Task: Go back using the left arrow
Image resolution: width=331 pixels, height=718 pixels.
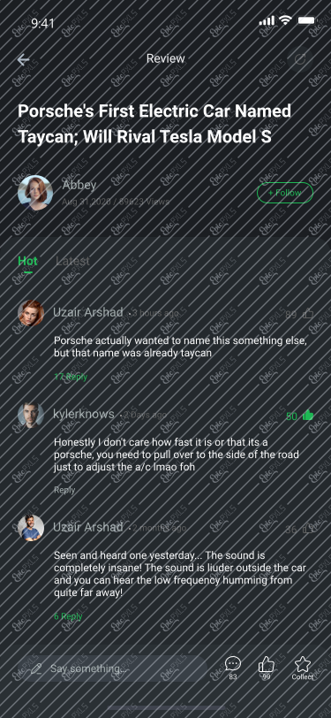Action: (23, 59)
